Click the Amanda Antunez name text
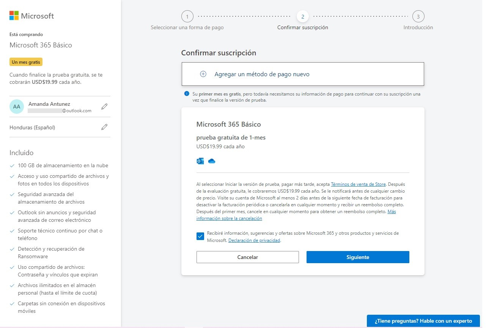The height and width of the screenshot is (328, 486). pyautogui.click(x=49, y=104)
